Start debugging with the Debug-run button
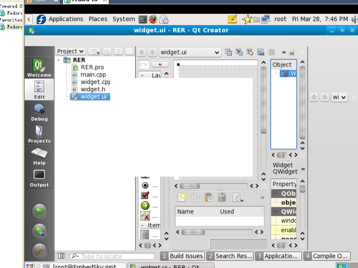This screenshot has width=358, height=268. coord(39,231)
